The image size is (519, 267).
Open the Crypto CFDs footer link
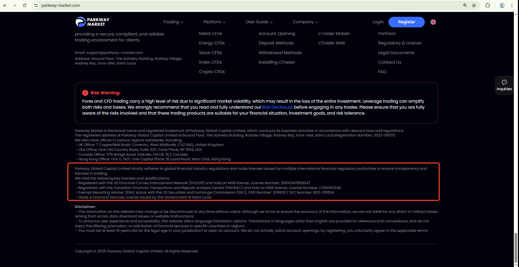(x=212, y=72)
